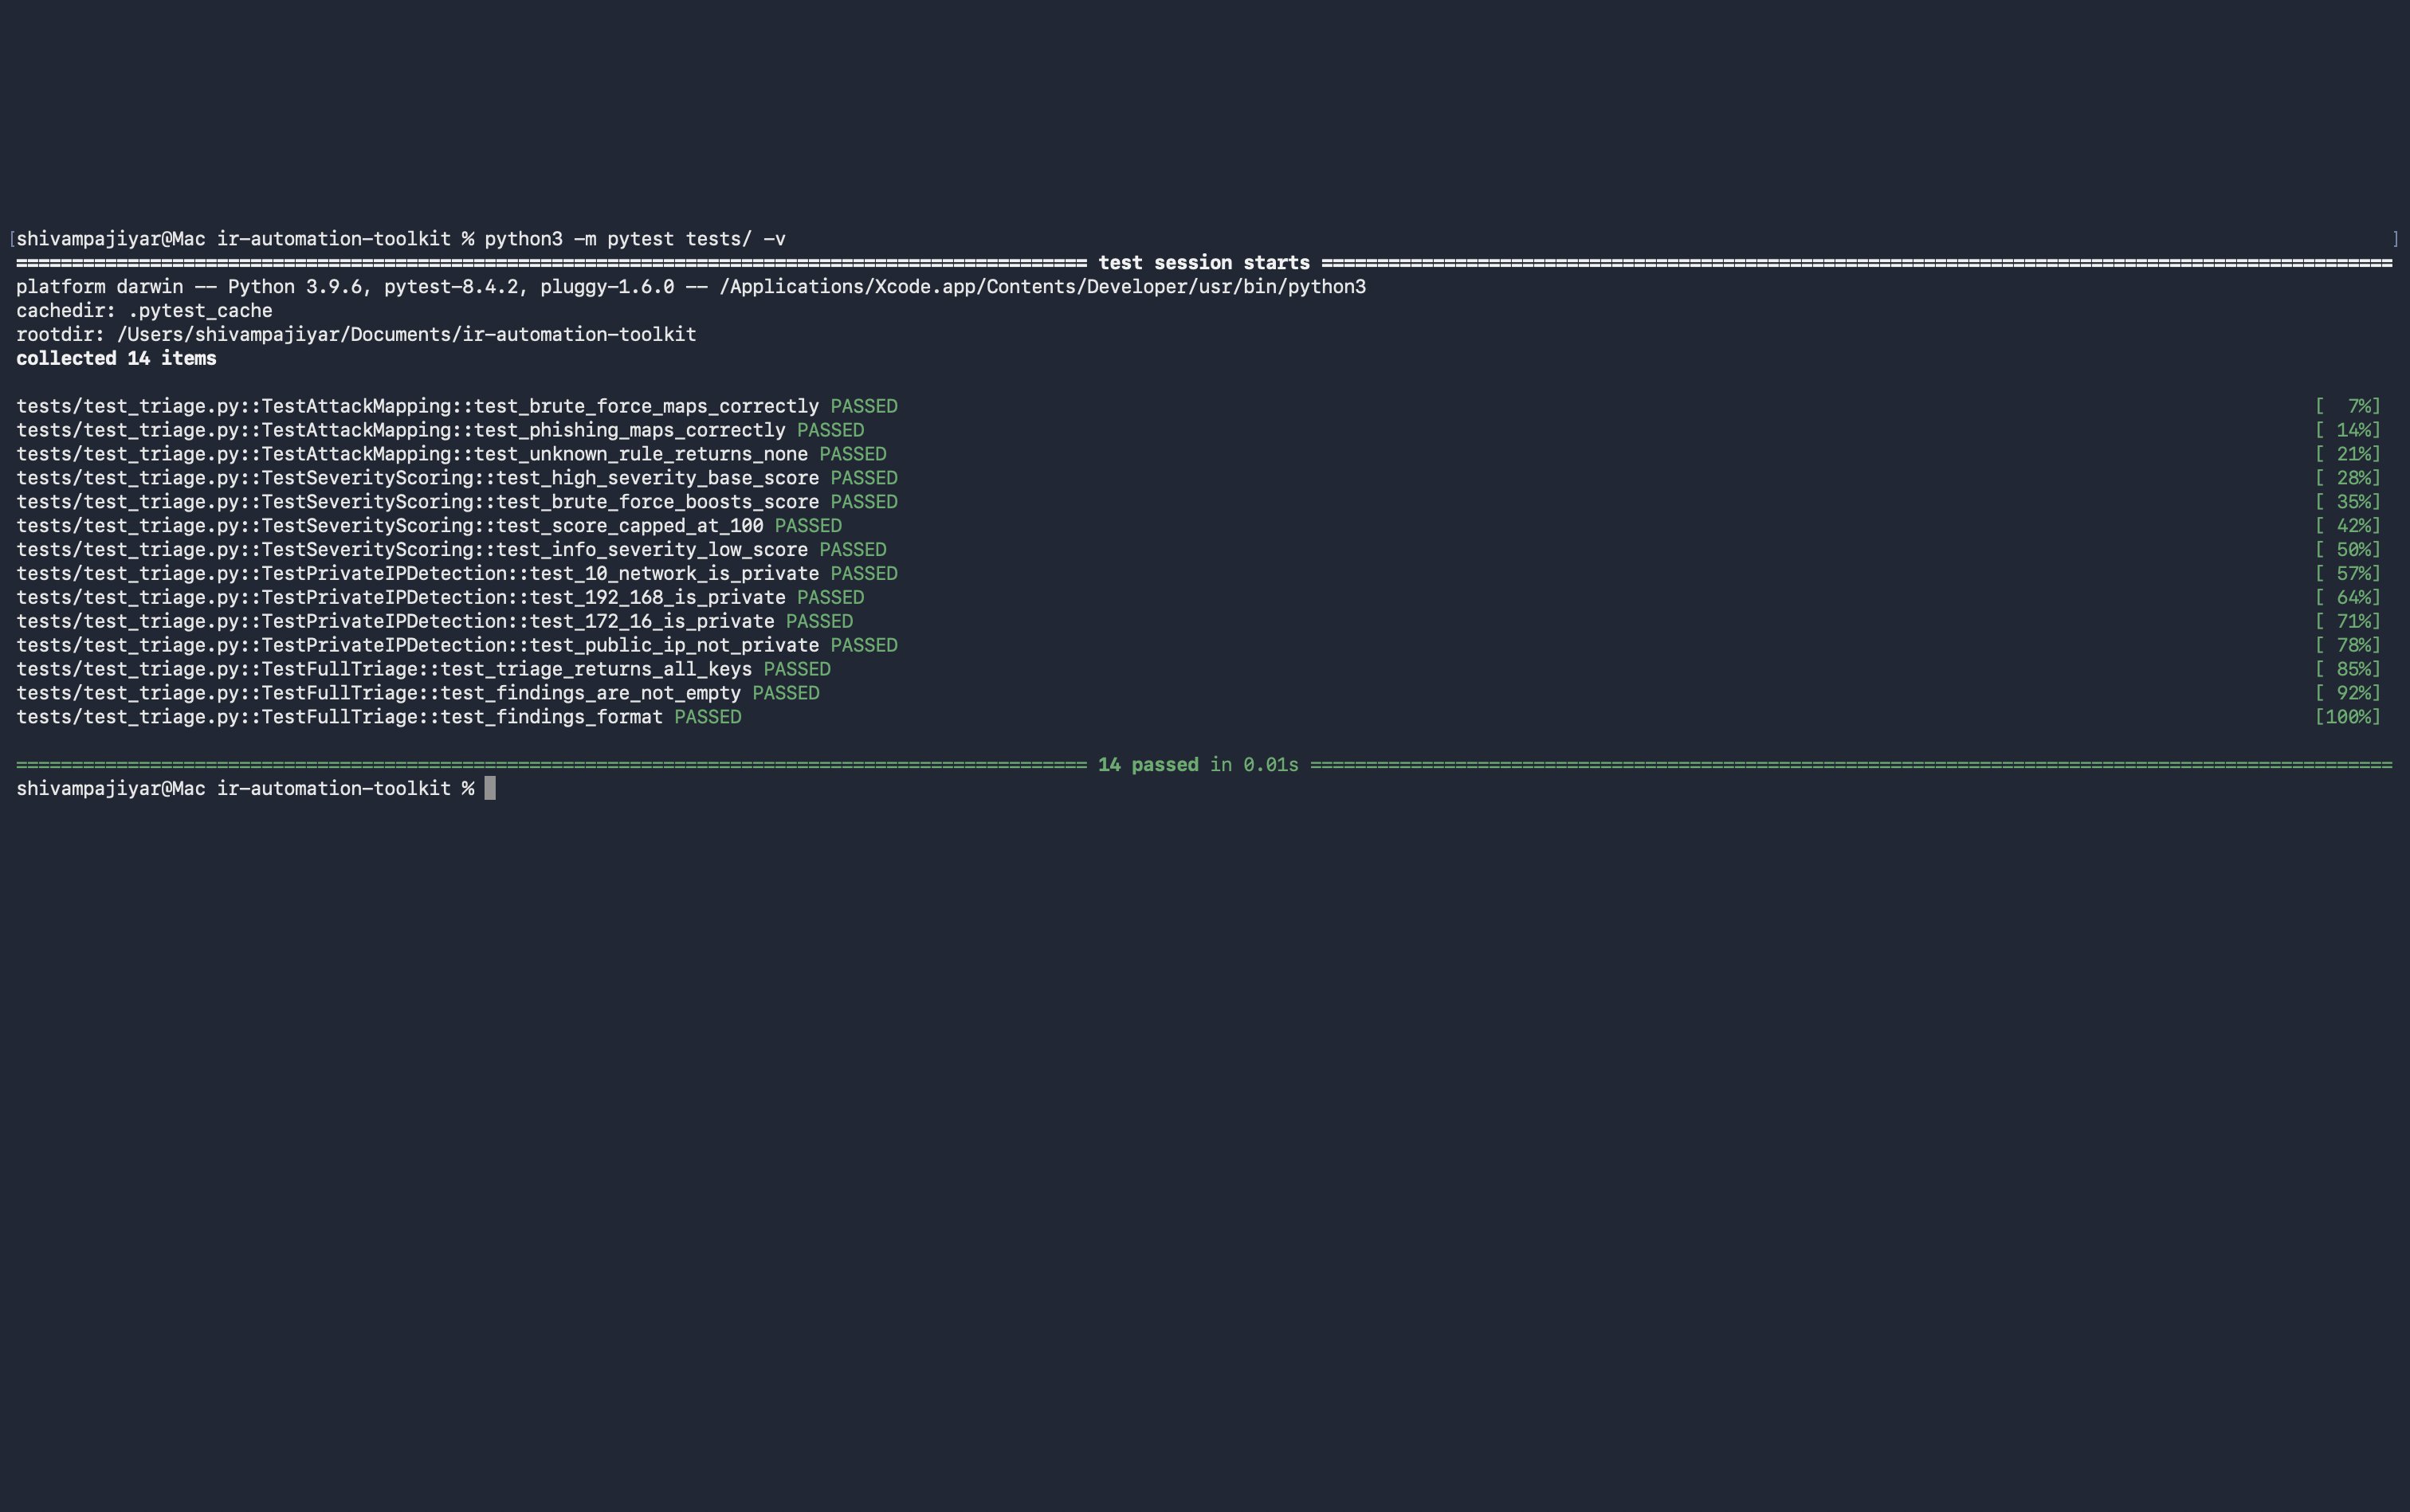This screenshot has width=2410, height=1512.
Task: Click the '[ 78%]' progress indicator
Action: pos(2348,646)
